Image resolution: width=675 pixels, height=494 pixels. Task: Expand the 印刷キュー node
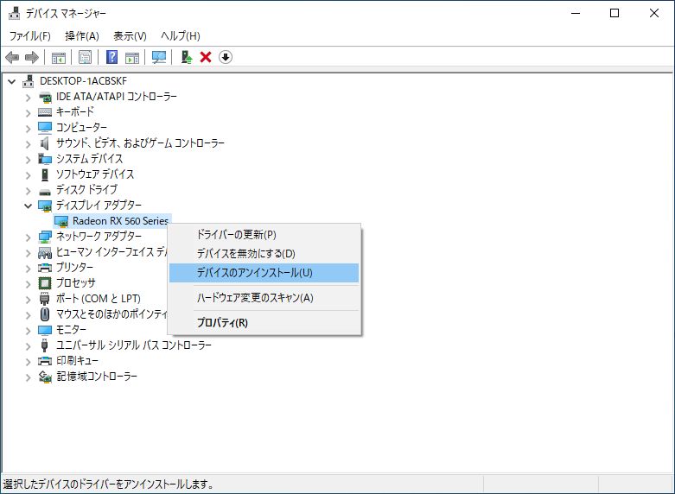(x=28, y=362)
